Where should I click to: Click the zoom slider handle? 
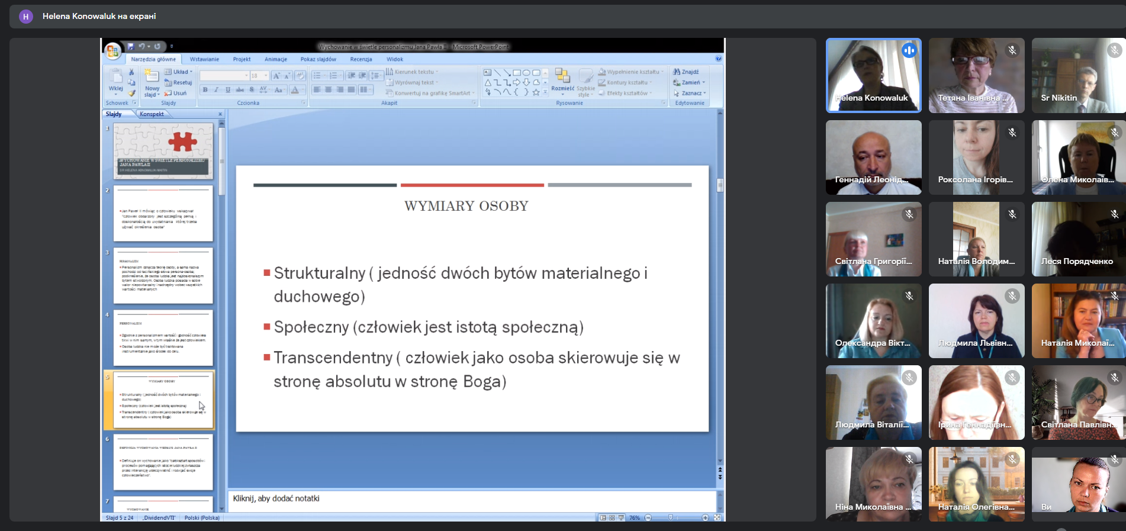[x=670, y=517]
